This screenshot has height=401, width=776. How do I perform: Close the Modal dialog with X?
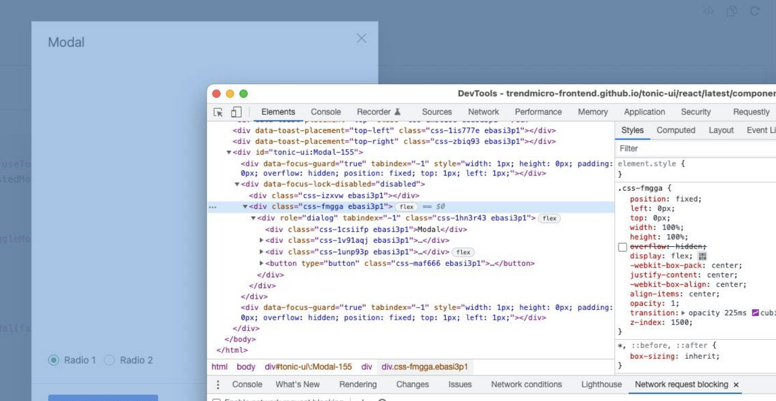point(361,38)
